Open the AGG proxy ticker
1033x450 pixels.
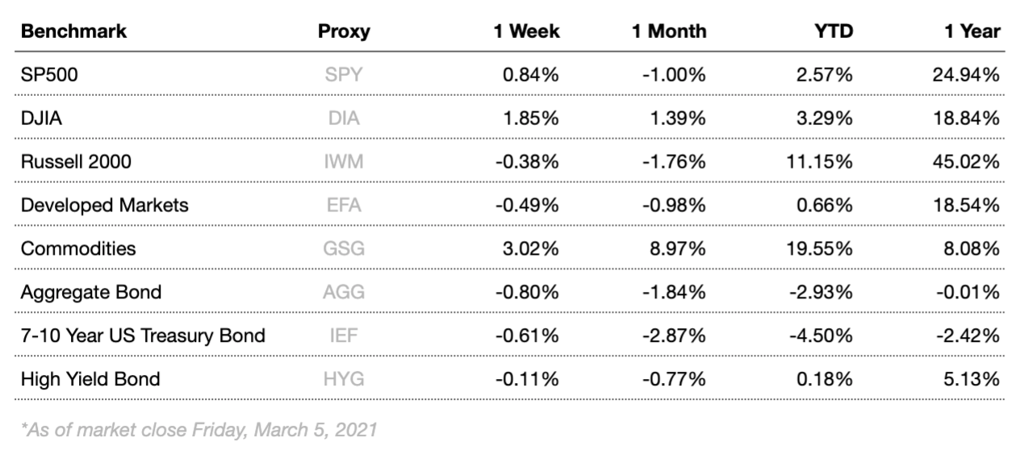click(x=344, y=292)
